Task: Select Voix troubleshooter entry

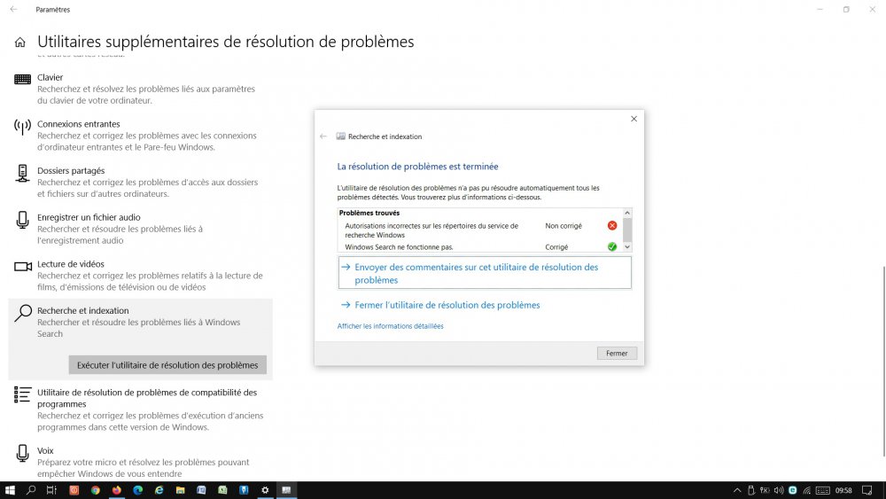Action: coord(140,462)
